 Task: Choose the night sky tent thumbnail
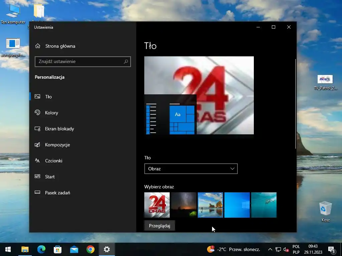(x=184, y=205)
